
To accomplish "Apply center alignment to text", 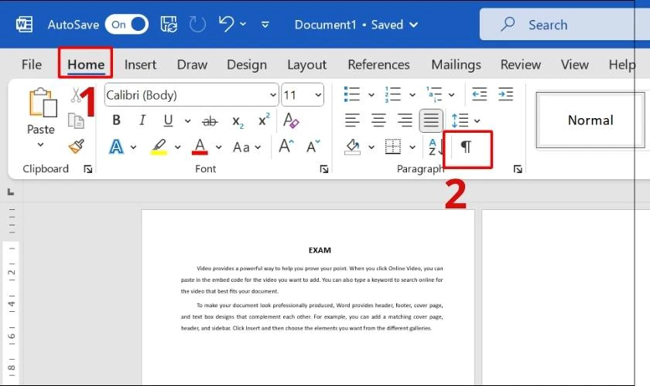I will tap(378, 120).
